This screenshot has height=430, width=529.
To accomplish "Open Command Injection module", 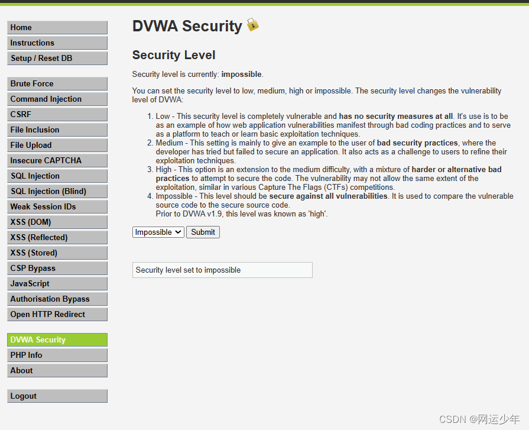I will pos(57,99).
